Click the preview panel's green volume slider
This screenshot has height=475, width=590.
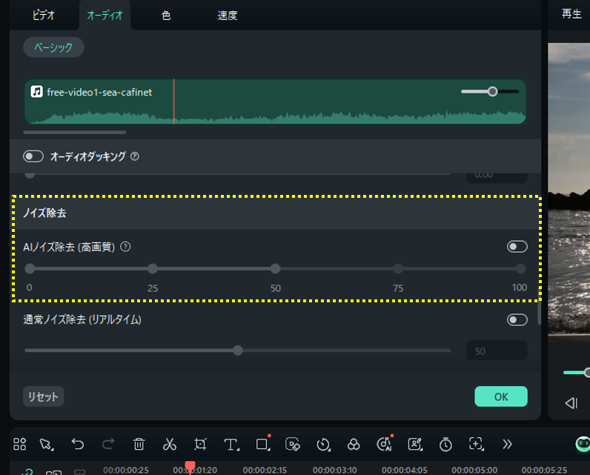click(x=577, y=373)
